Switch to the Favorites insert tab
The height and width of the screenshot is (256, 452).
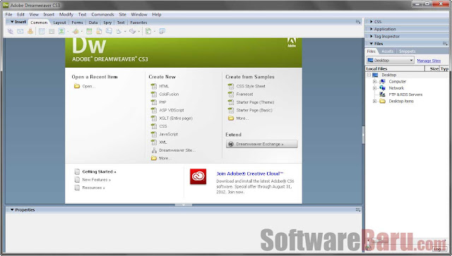pyautogui.click(x=138, y=23)
